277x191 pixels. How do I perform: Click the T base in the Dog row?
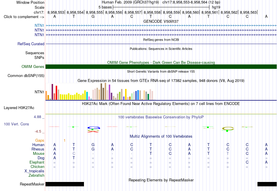click(74, 158)
